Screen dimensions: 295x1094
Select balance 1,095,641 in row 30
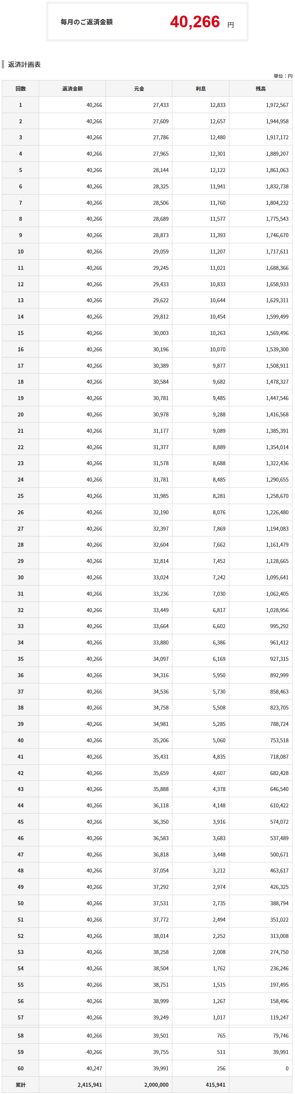277,578
